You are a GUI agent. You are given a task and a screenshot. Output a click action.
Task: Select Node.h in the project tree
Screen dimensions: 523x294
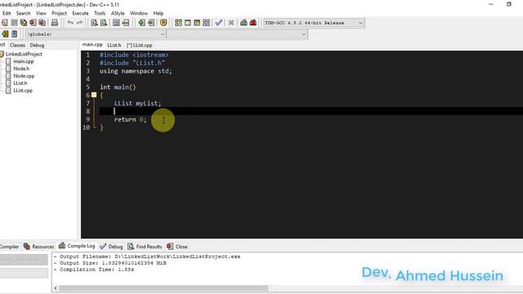pyautogui.click(x=21, y=69)
